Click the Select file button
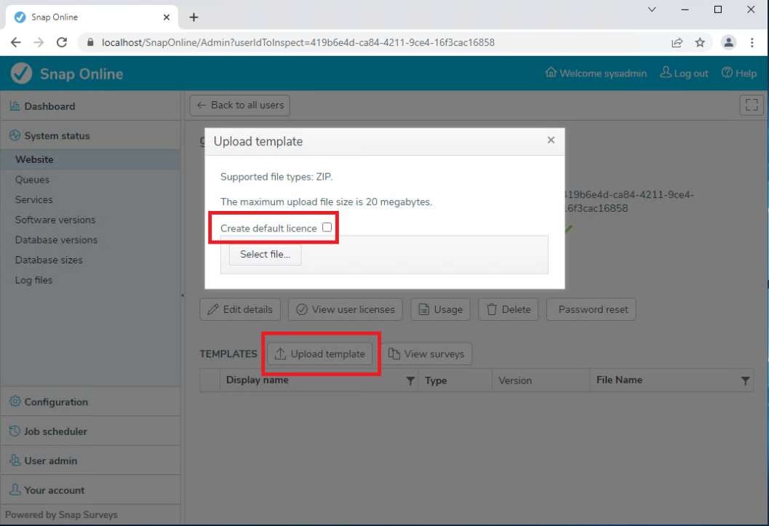Image resolution: width=769 pixels, height=526 pixels. point(265,255)
